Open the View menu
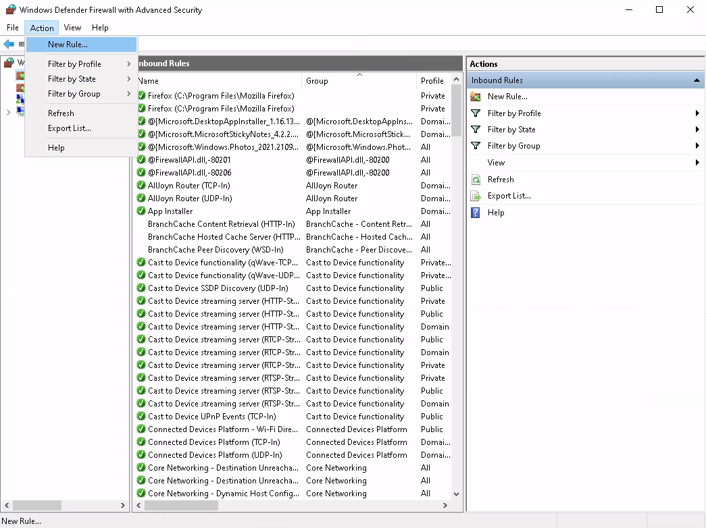 72,28
